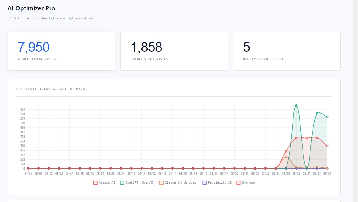Select the 1,858 today's visits figure
The height and width of the screenshot is (202, 358).
pyautogui.click(x=146, y=47)
